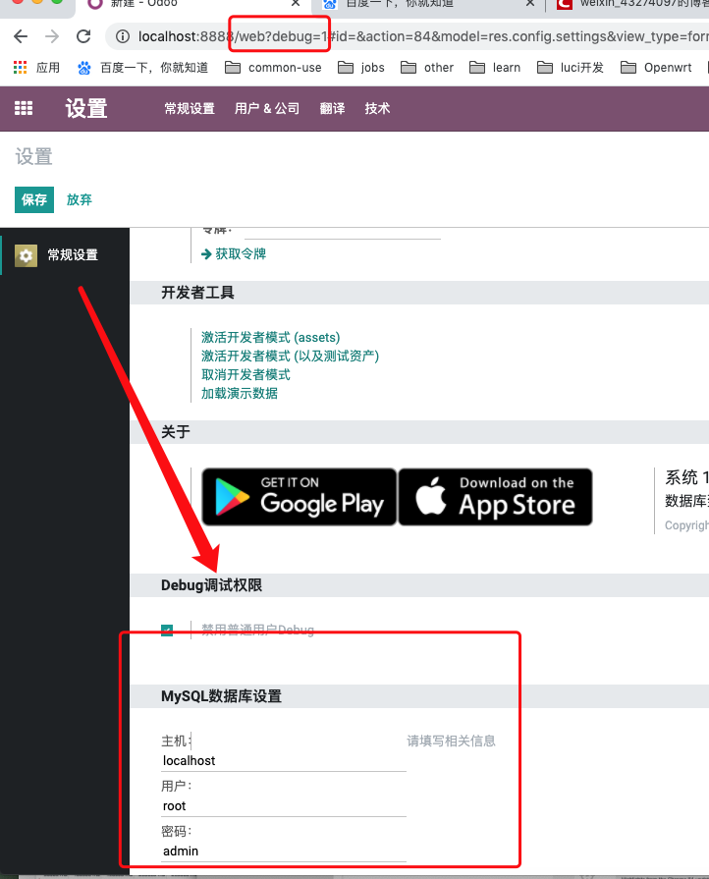
Task: Reload the page with refresh icon
Action: (83, 36)
